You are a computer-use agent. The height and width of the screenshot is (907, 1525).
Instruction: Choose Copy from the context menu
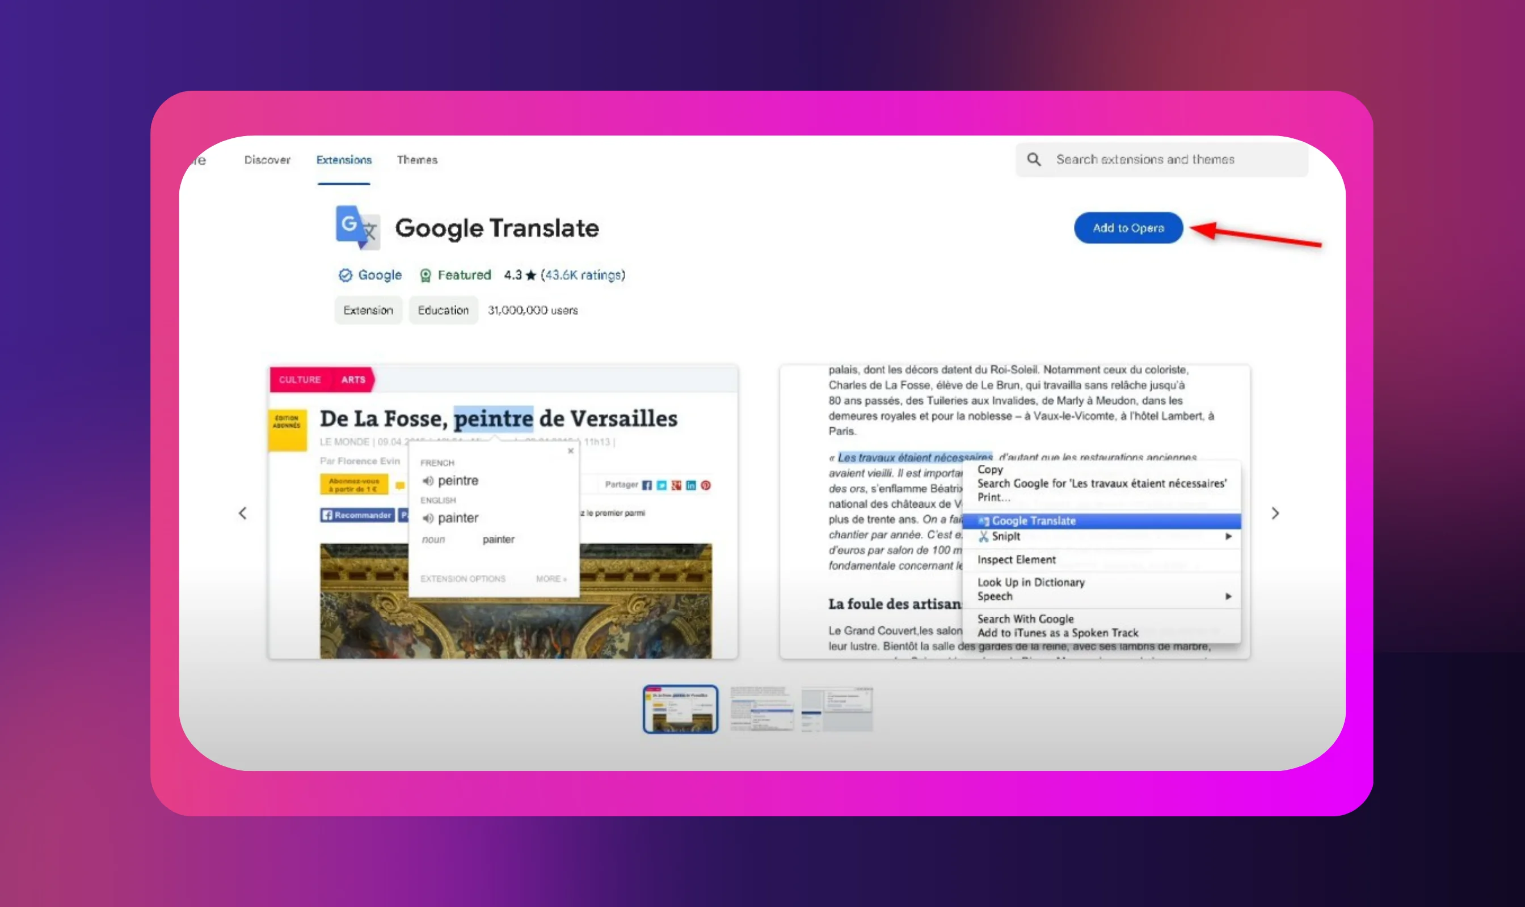pos(990,469)
